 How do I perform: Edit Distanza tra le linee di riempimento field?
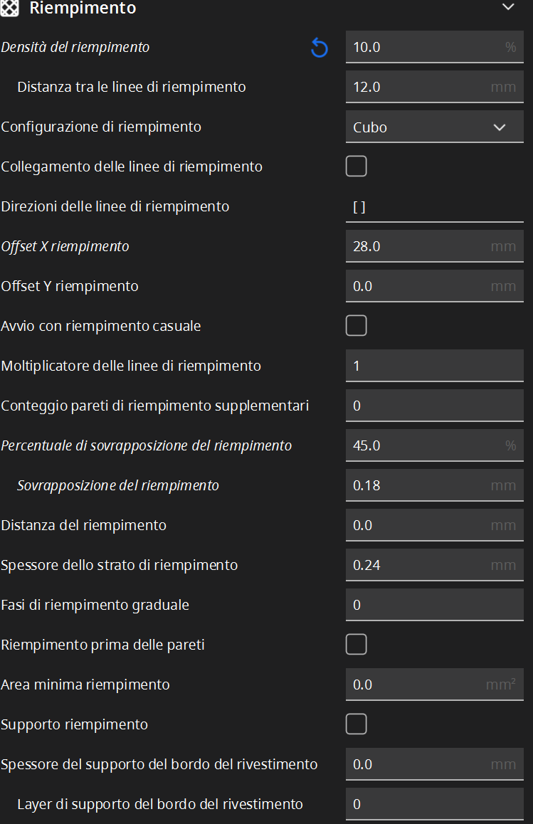click(x=434, y=87)
